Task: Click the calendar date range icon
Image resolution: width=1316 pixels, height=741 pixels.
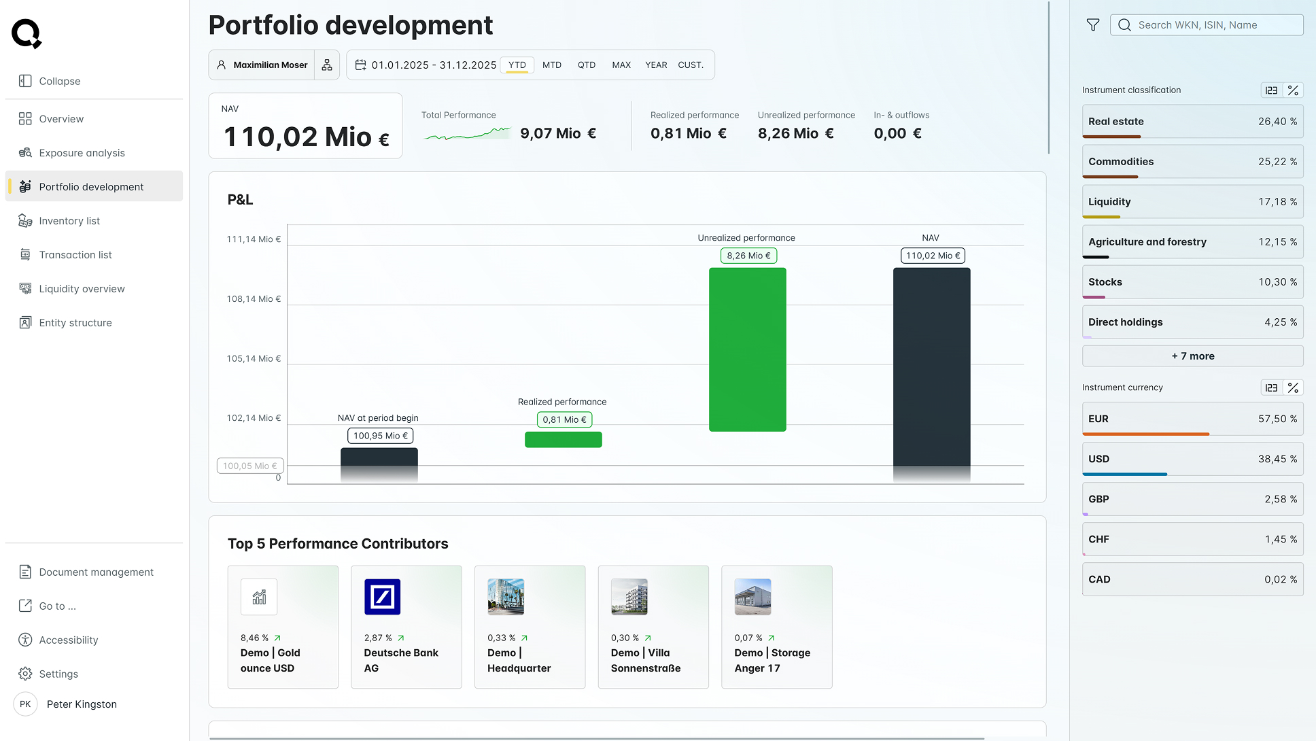Action: (360, 65)
